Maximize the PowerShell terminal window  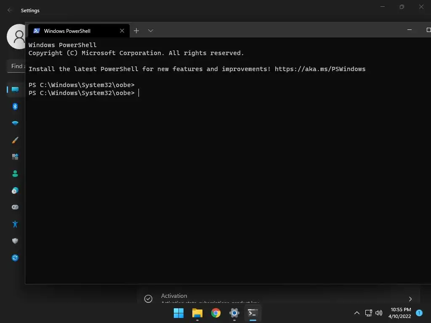point(428,30)
